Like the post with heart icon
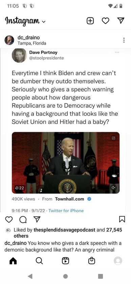The image size is (131, 284). tap(9, 219)
